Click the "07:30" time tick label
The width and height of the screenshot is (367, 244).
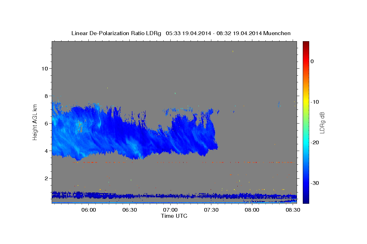[x=211, y=210]
